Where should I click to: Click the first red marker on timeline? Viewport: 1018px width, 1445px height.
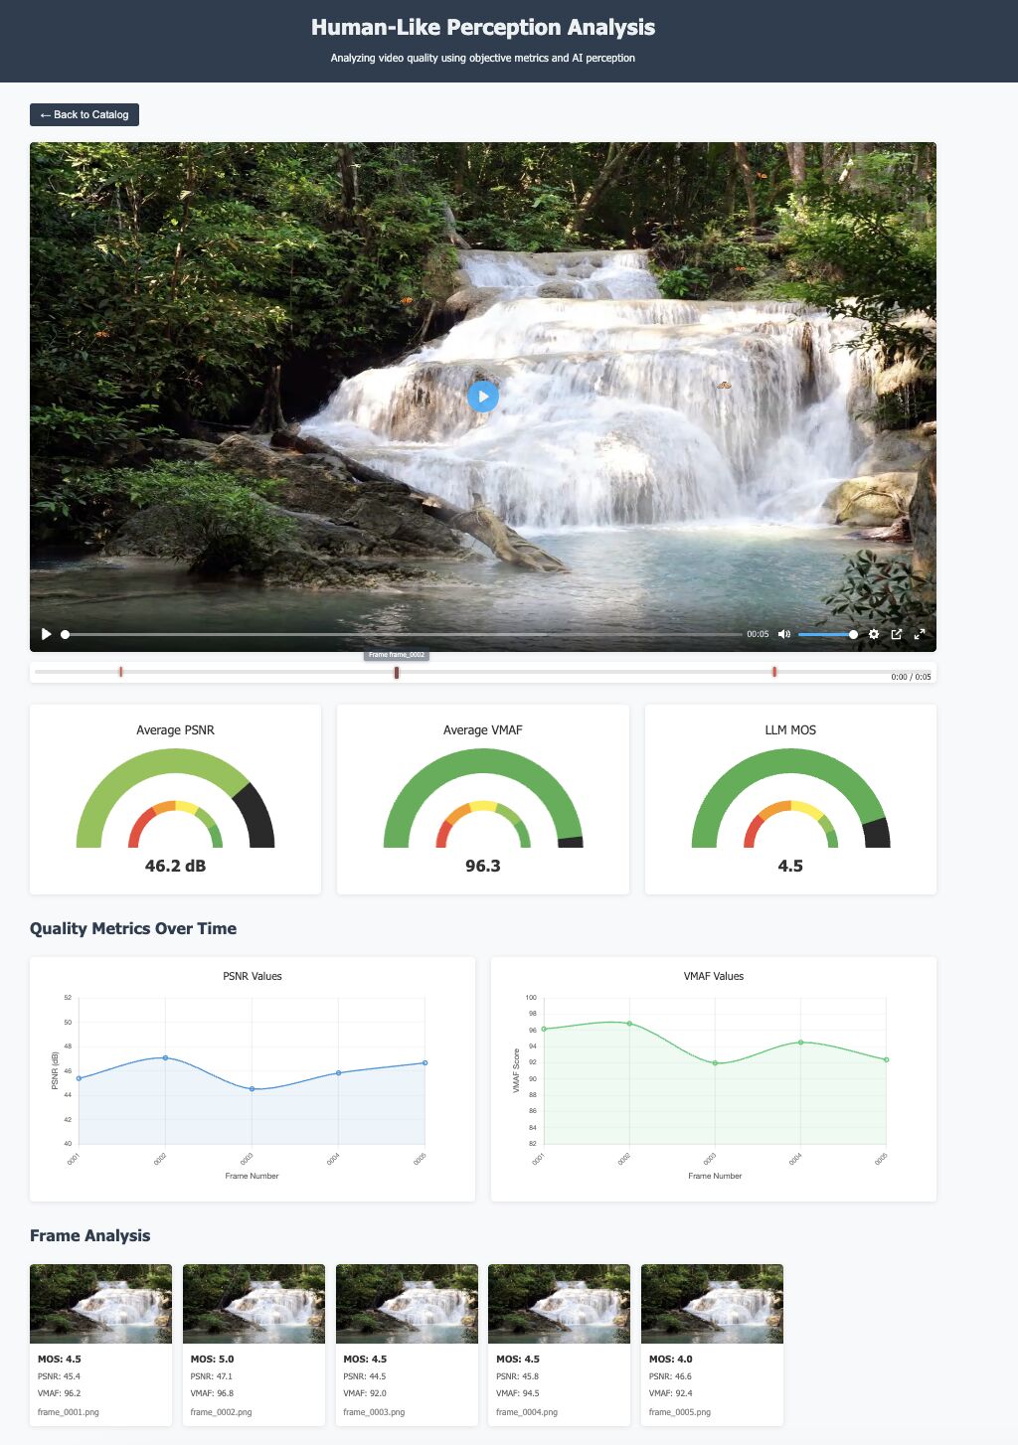click(120, 672)
